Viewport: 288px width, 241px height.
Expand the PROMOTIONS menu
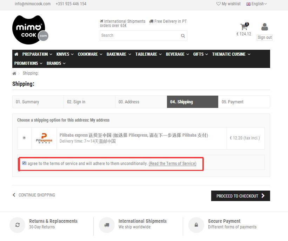tap(28, 63)
